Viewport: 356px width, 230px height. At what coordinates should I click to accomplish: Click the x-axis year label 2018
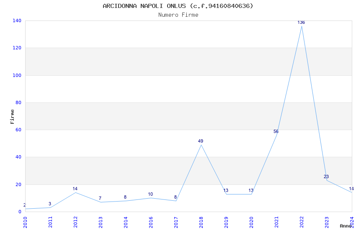coord(201,222)
